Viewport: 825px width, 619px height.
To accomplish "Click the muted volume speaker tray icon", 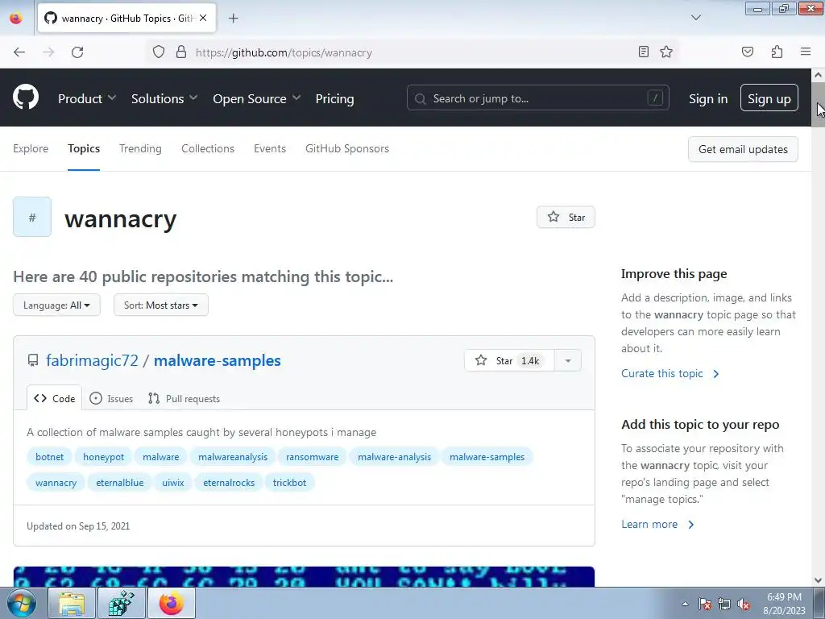I will [744, 604].
